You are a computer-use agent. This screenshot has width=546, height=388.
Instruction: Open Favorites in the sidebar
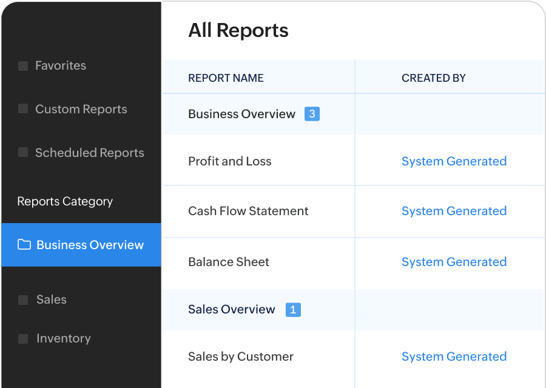pyautogui.click(x=61, y=65)
